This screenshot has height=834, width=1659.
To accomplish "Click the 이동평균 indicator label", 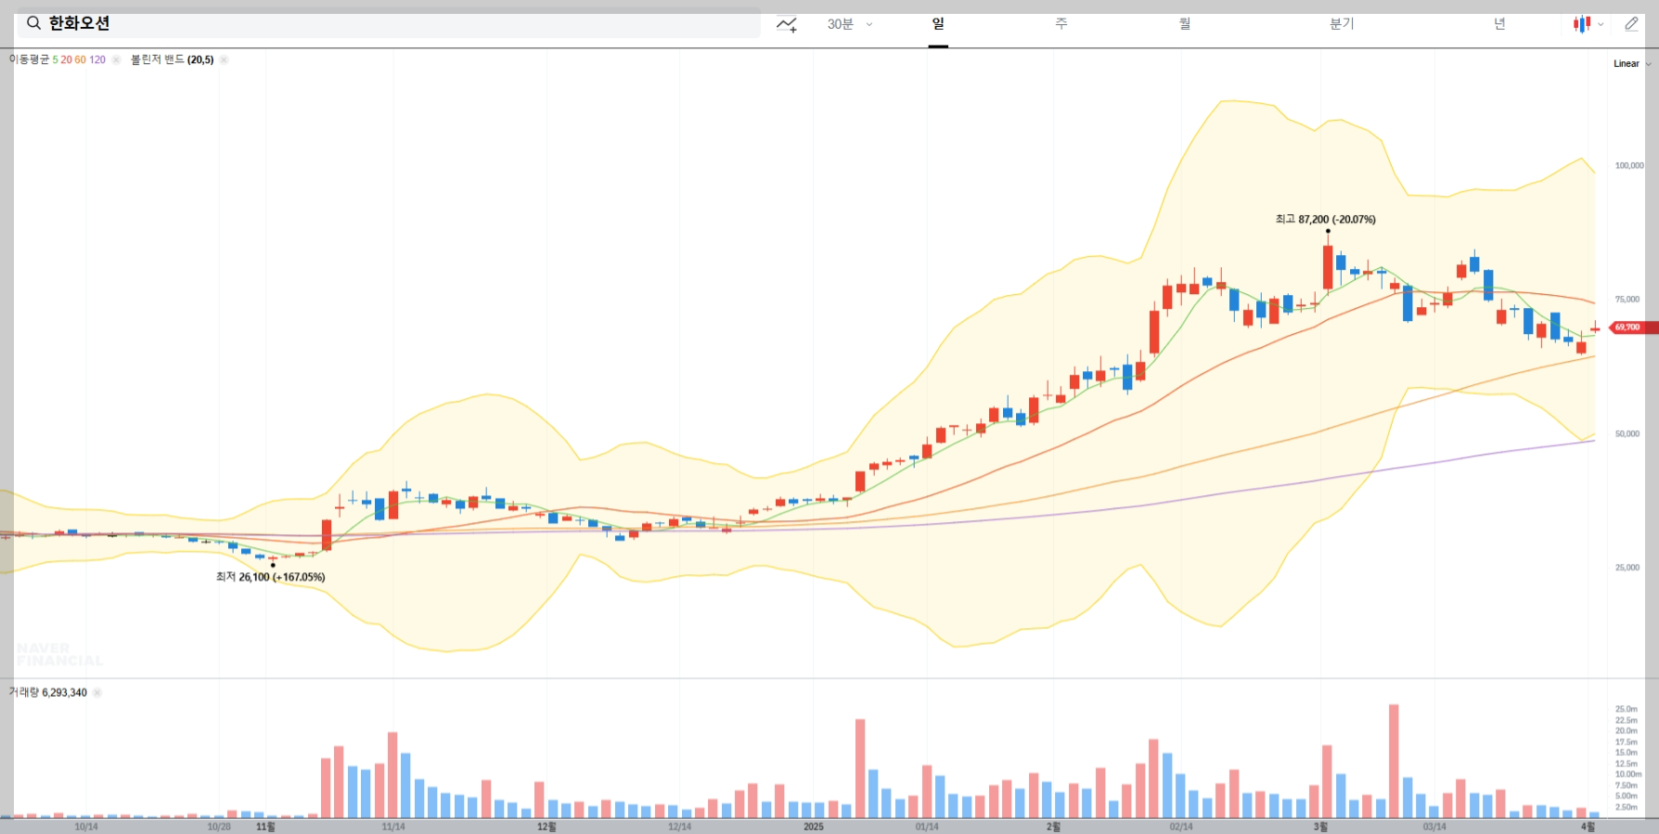I will point(30,59).
